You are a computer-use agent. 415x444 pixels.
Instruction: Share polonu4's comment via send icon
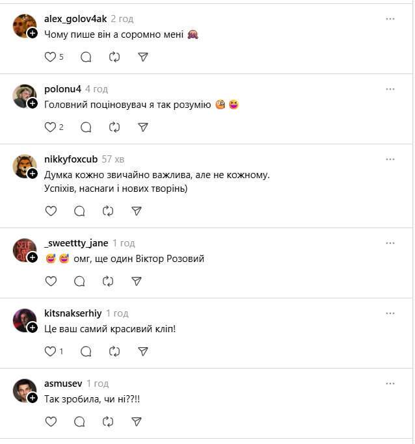[144, 127]
